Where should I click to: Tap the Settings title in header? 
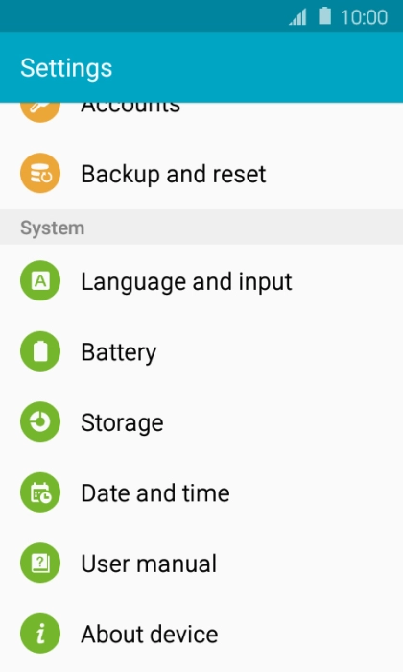[66, 68]
